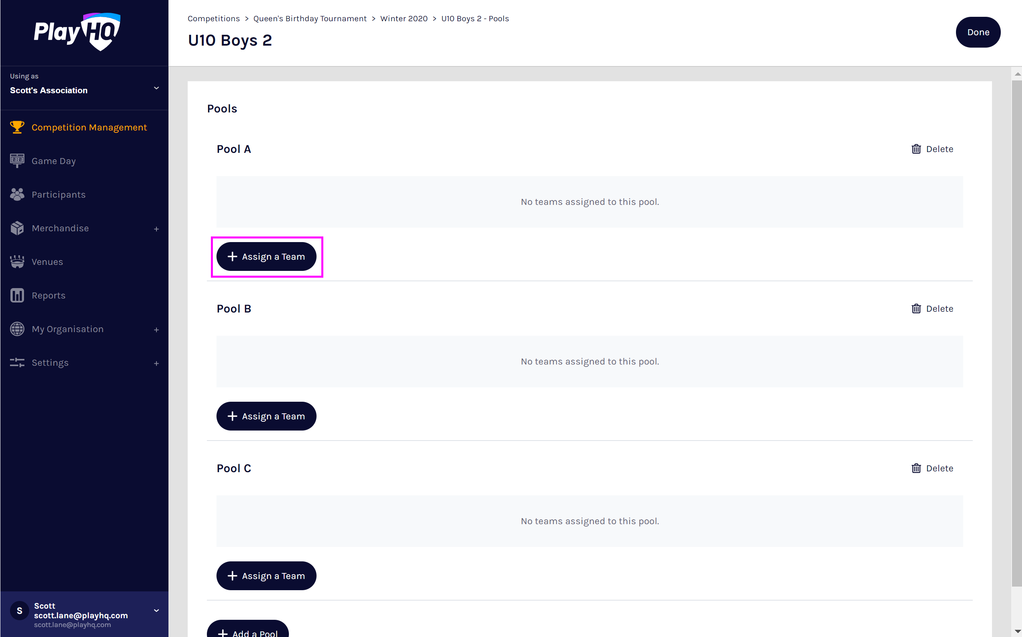Click the Settings sliders icon
1022x637 pixels.
pyautogui.click(x=17, y=363)
